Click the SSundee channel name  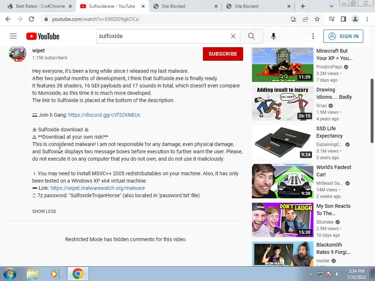pyautogui.click(x=325, y=222)
